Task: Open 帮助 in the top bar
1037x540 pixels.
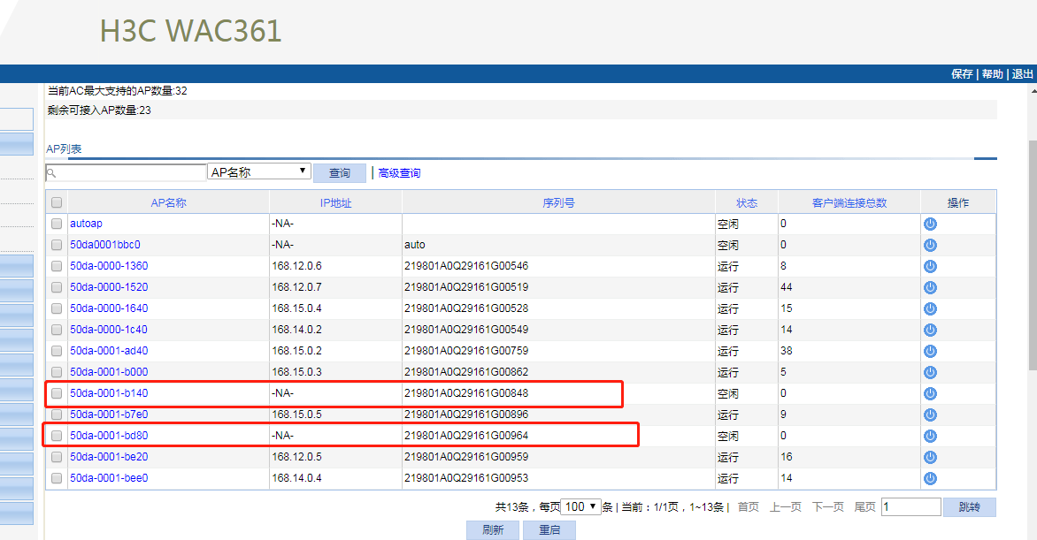Action: [992, 74]
